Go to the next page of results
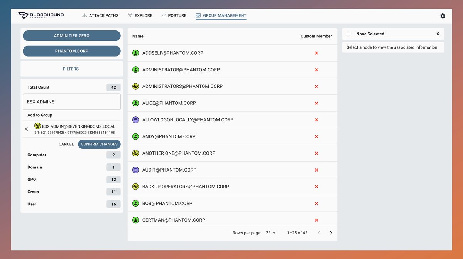 [x=331, y=233]
